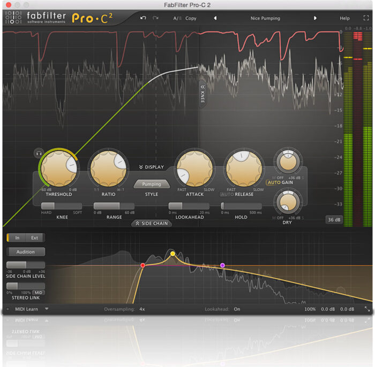
Task: Click the first 0.0 dB input level value
Action: 328,309
